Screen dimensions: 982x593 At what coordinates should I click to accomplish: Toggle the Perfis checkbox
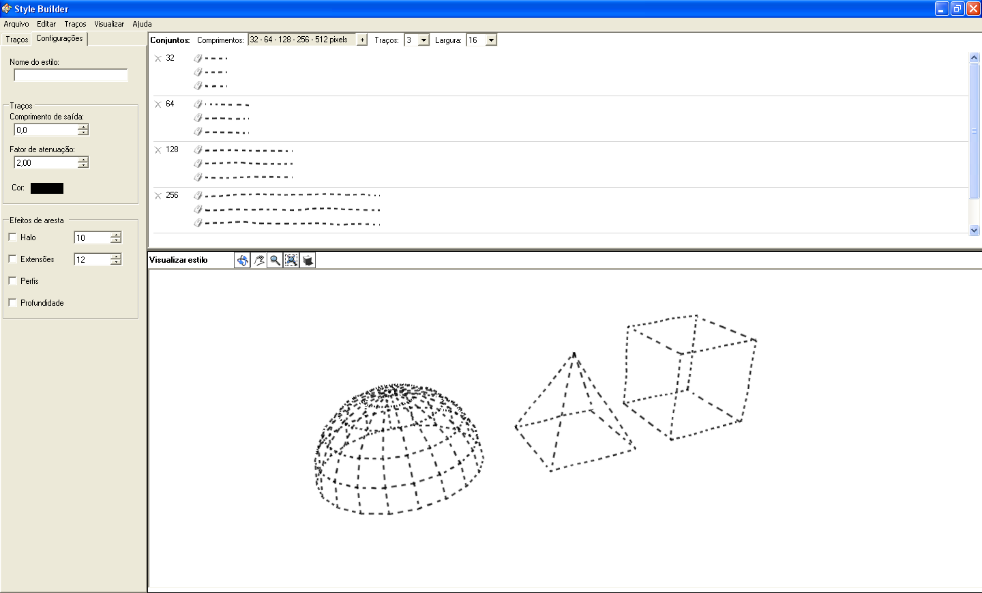pos(12,280)
